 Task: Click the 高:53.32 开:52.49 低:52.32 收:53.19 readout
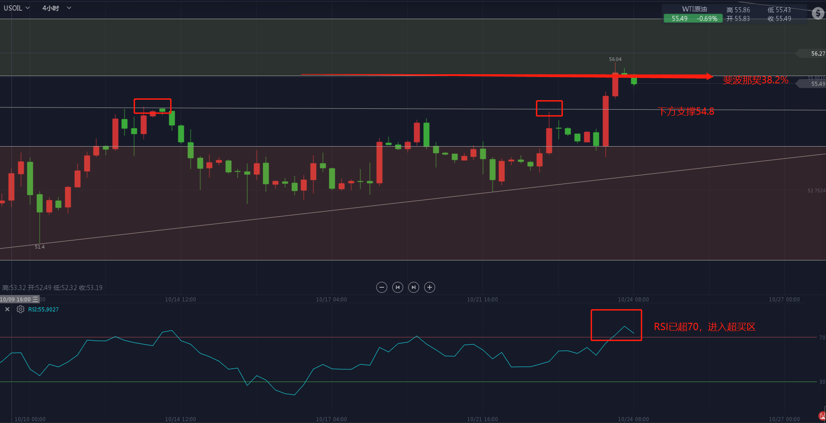[52, 288]
